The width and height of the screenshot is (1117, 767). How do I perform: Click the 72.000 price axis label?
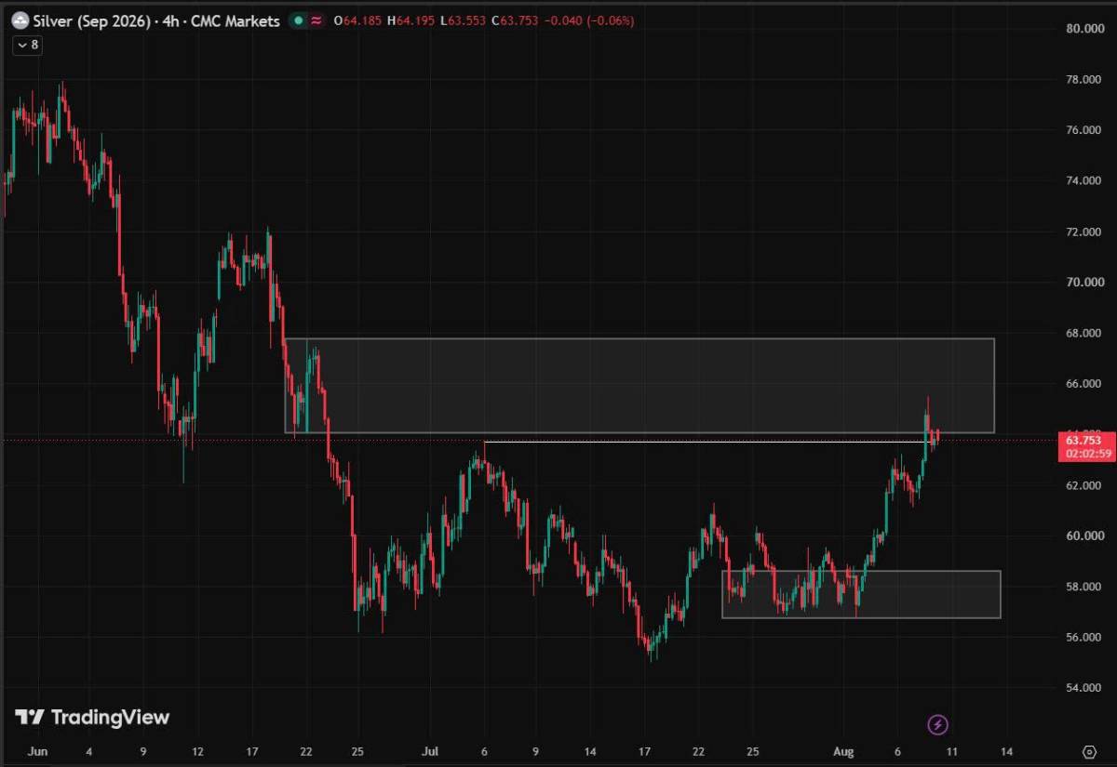coord(1084,231)
